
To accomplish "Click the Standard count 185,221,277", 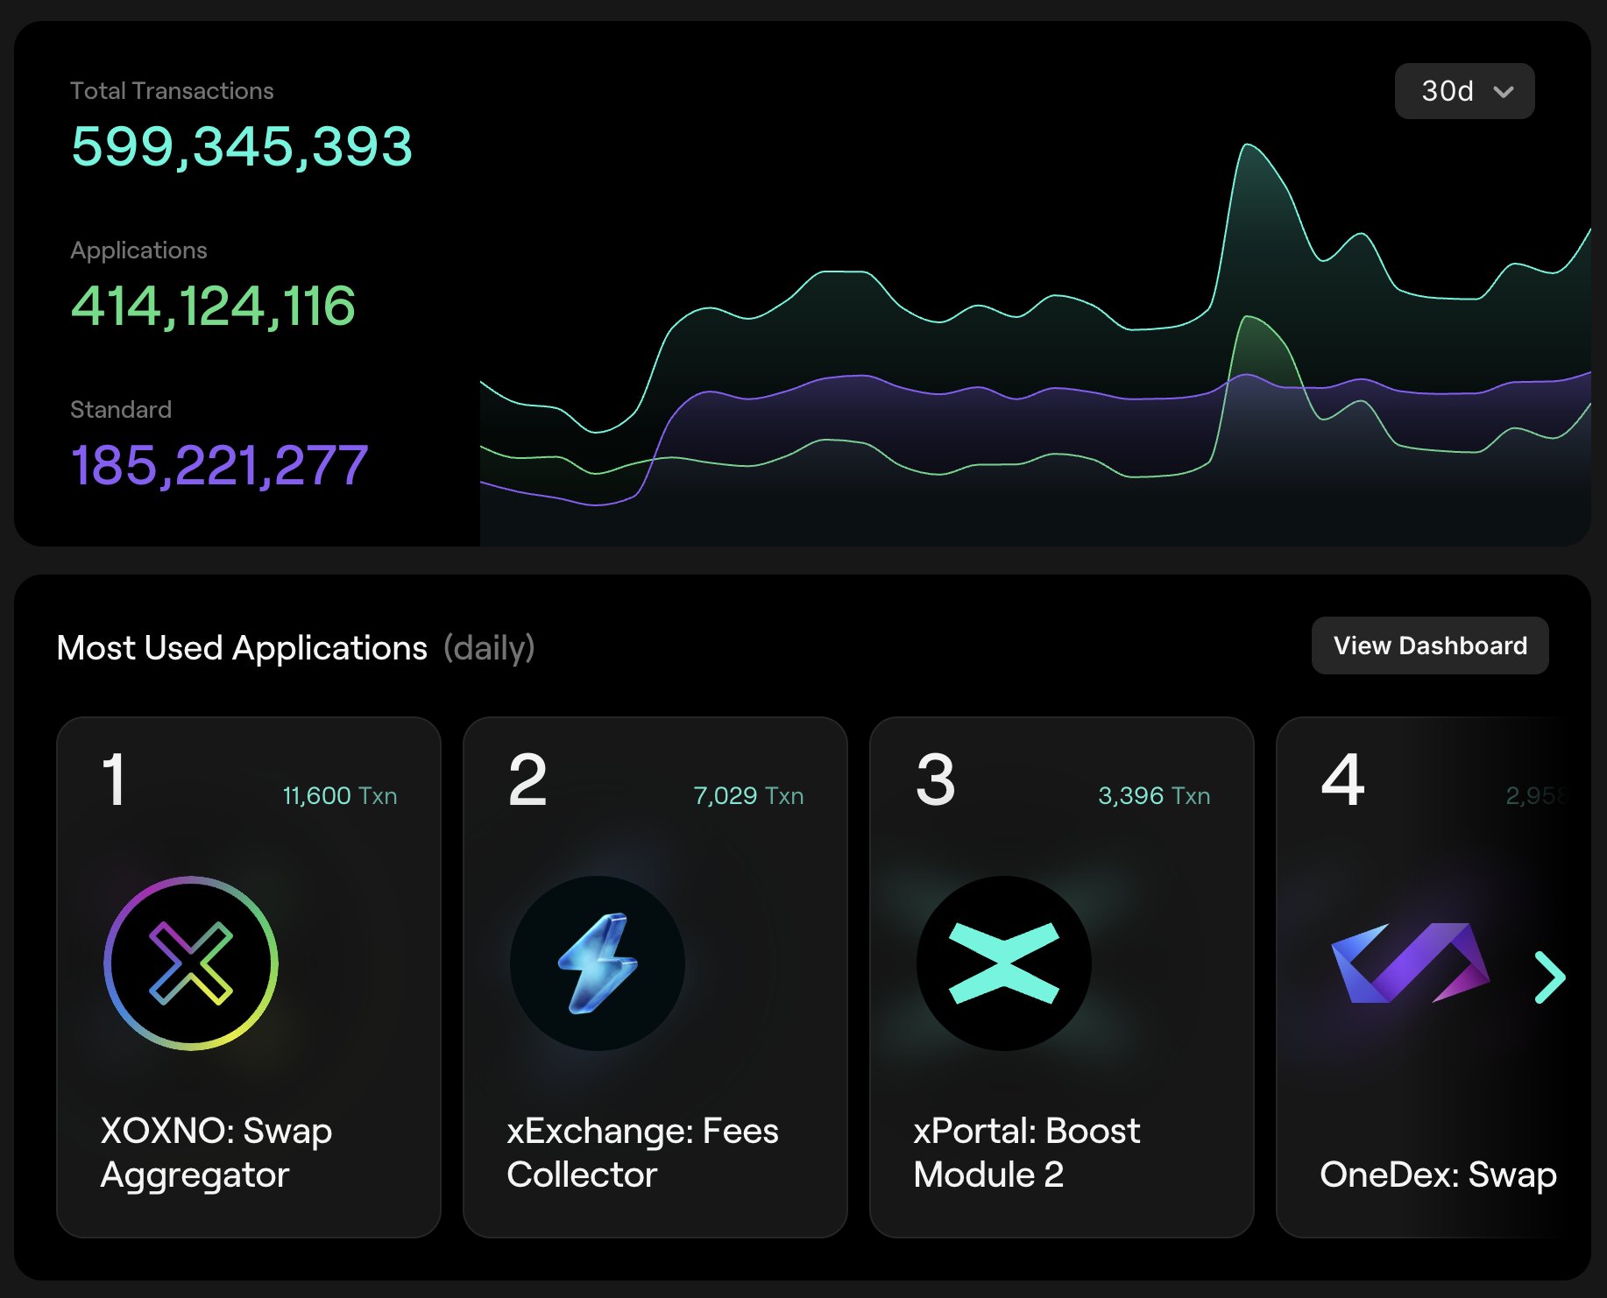I will pos(219,465).
